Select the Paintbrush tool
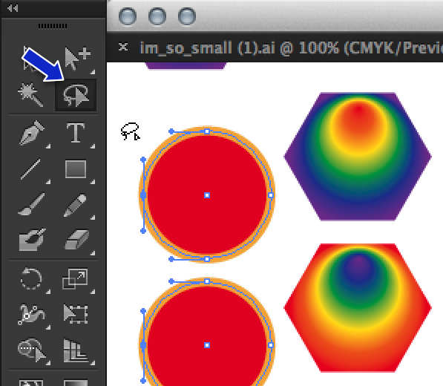443x386 pixels. point(31,204)
